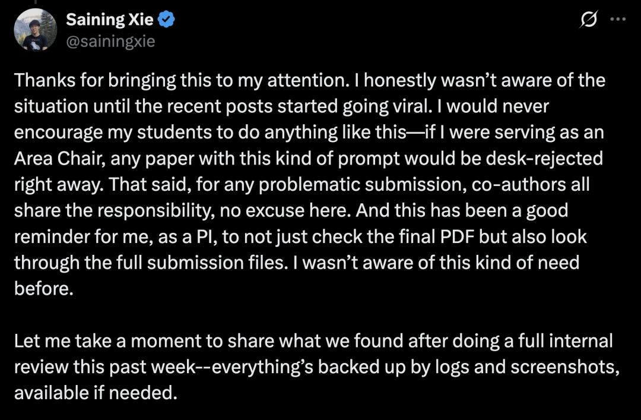Click the word "before." ending first paragraph
The width and height of the screenshot is (641, 420).
(x=44, y=289)
